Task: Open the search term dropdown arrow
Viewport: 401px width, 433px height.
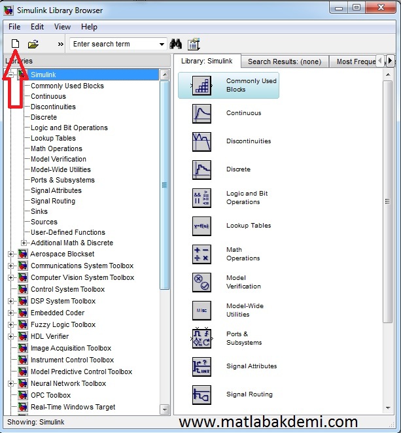Action: [x=162, y=44]
